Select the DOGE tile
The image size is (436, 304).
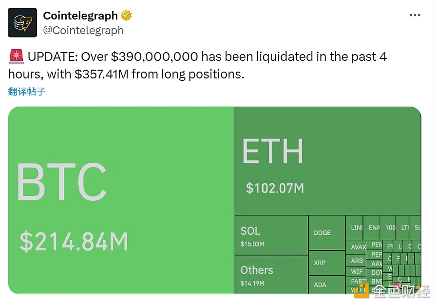pos(326,233)
